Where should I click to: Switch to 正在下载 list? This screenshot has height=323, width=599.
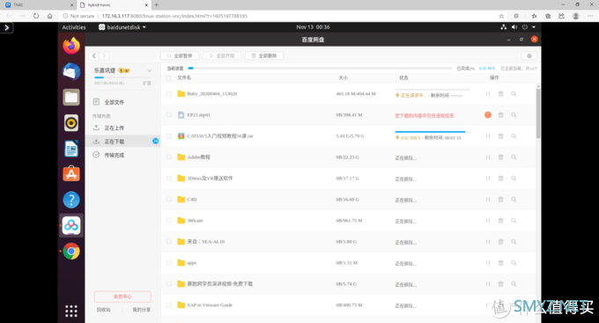click(x=122, y=142)
